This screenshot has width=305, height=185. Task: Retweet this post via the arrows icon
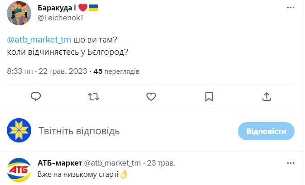click(94, 96)
